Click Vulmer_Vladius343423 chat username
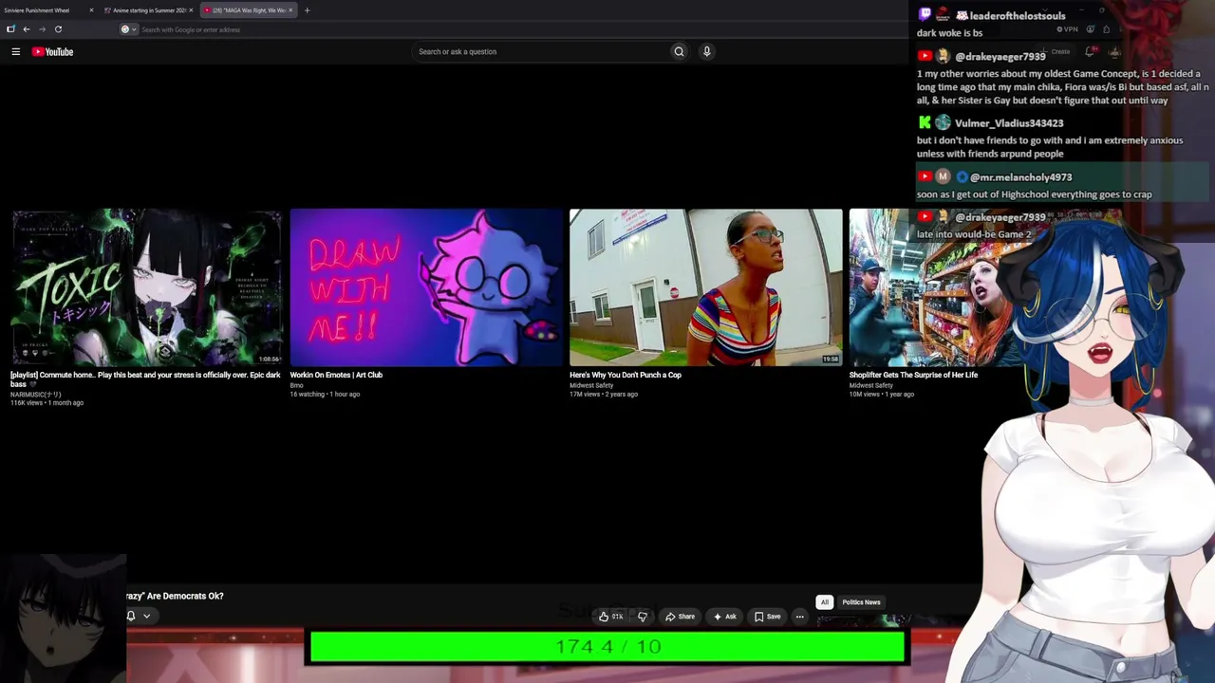This screenshot has width=1215, height=683. click(1009, 123)
